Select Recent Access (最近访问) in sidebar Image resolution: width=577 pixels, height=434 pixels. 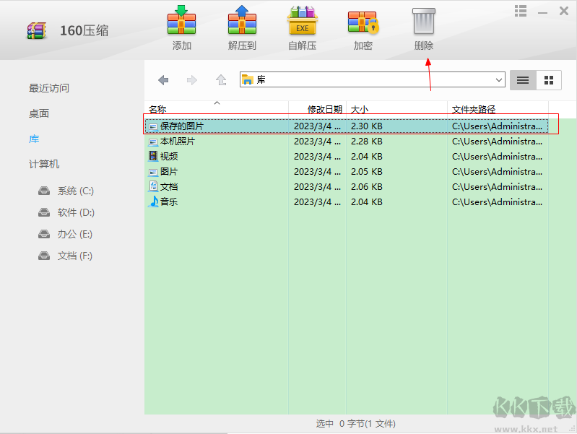[x=49, y=88]
